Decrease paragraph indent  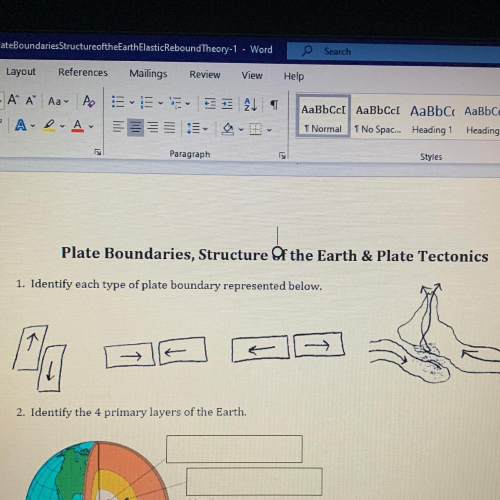tap(210, 103)
